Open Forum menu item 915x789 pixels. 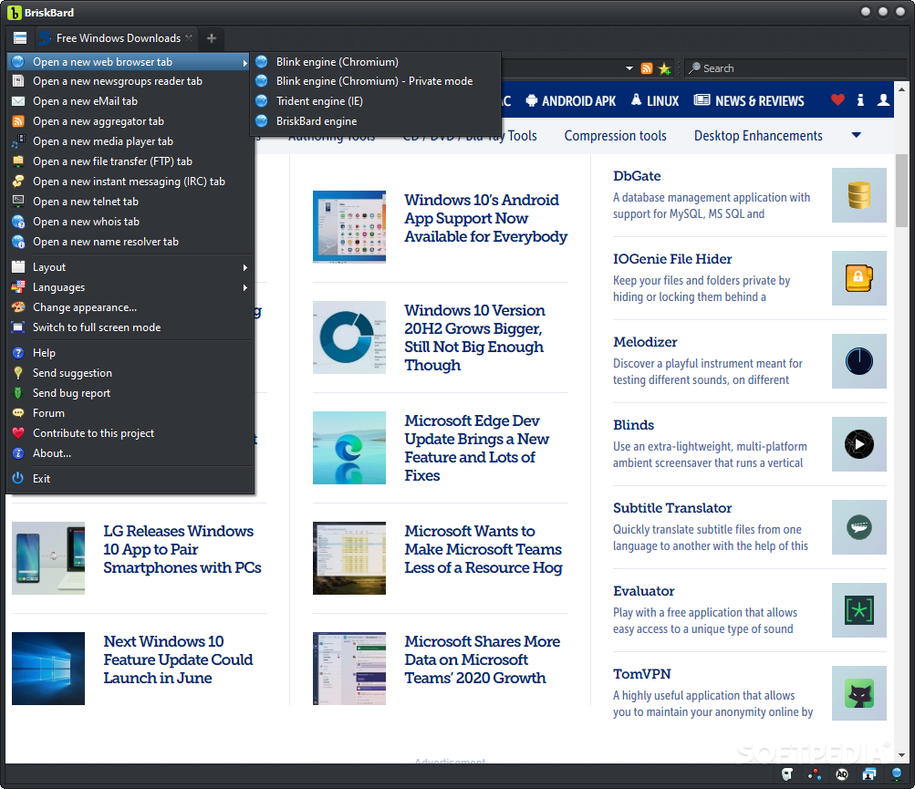(x=130, y=413)
